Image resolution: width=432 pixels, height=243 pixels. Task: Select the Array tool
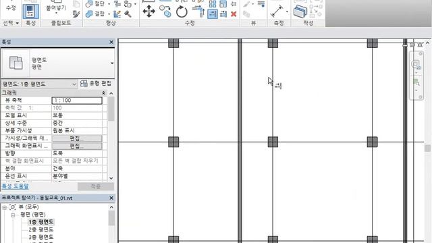click(213, 4)
